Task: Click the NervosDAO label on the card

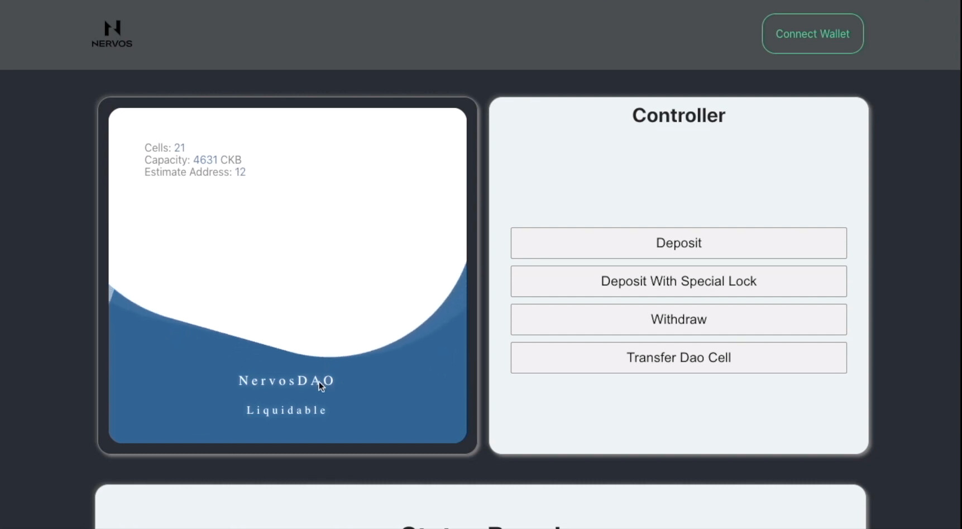Action: click(x=286, y=380)
